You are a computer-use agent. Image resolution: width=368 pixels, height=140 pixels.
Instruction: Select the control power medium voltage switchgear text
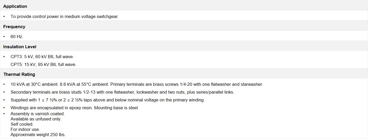point(65,16)
